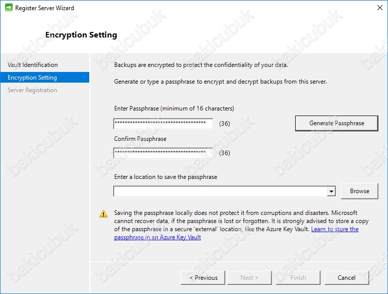The height and width of the screenshot is (294, 388).
Task: Click the Generate Passphrase button
Action: [x=337, y=123]
